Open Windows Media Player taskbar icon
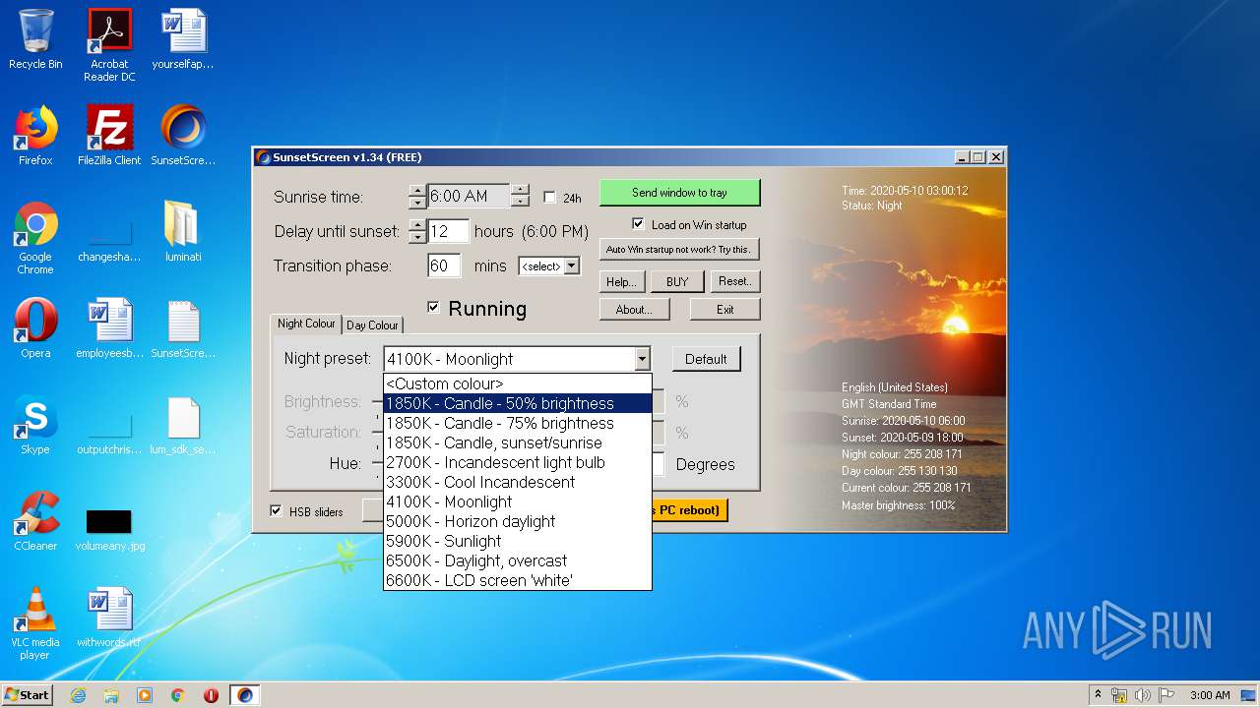This screenshot has width=1260, height=708. point(145,695)
